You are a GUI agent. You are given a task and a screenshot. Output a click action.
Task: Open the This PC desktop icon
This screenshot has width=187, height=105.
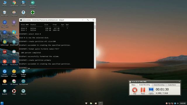point(5,3)
